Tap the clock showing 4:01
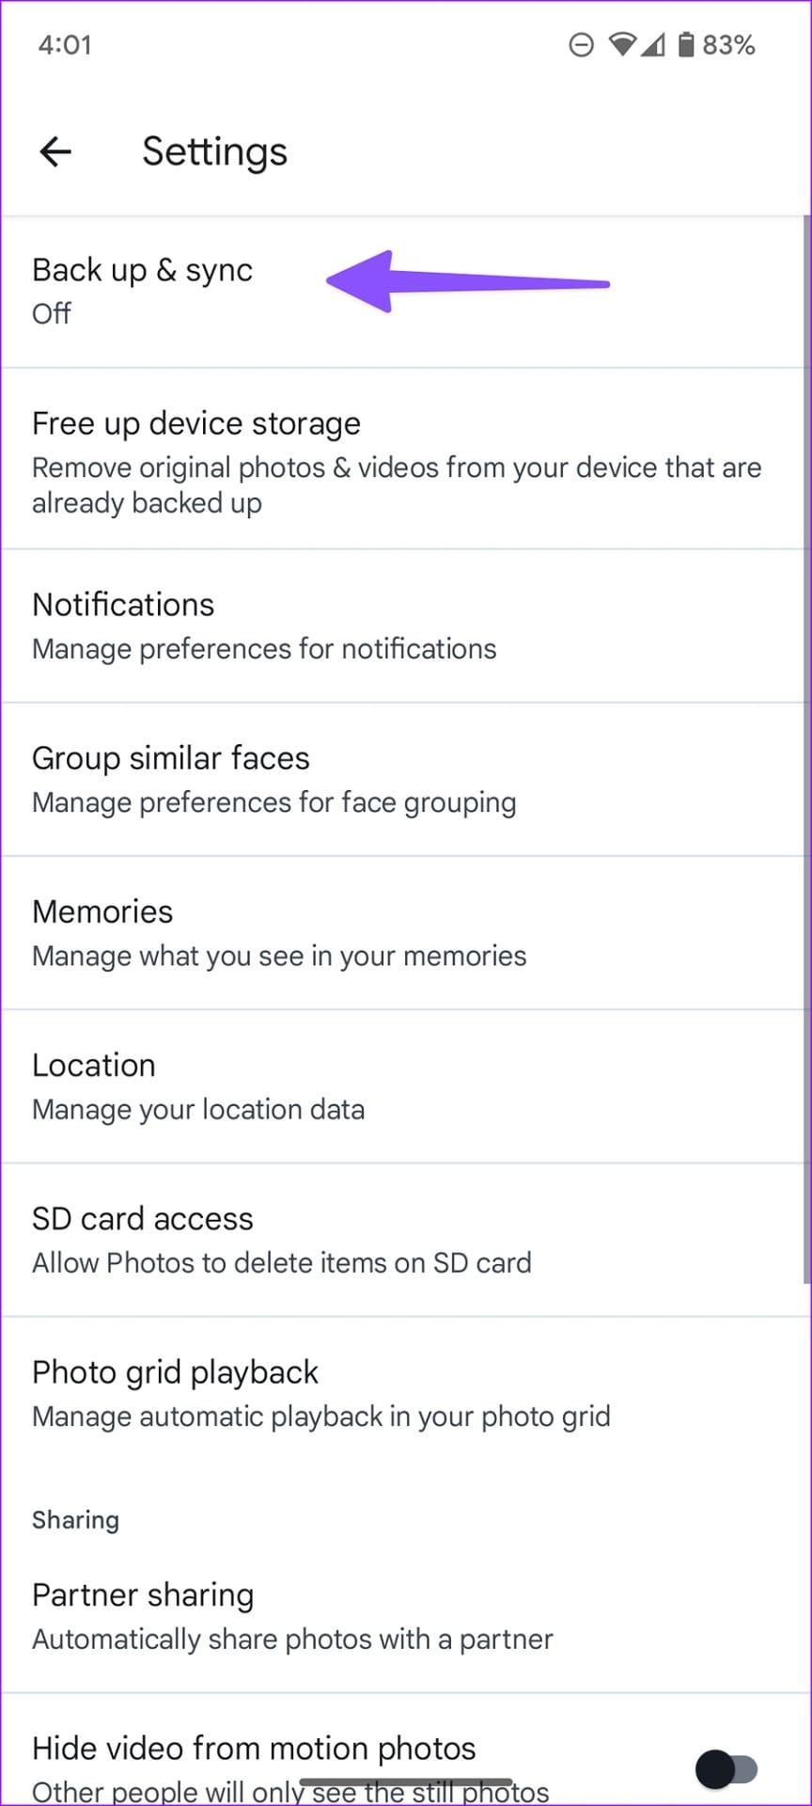Image resolution: width=812 pixels, height=1806 pixels. (65, 45)
